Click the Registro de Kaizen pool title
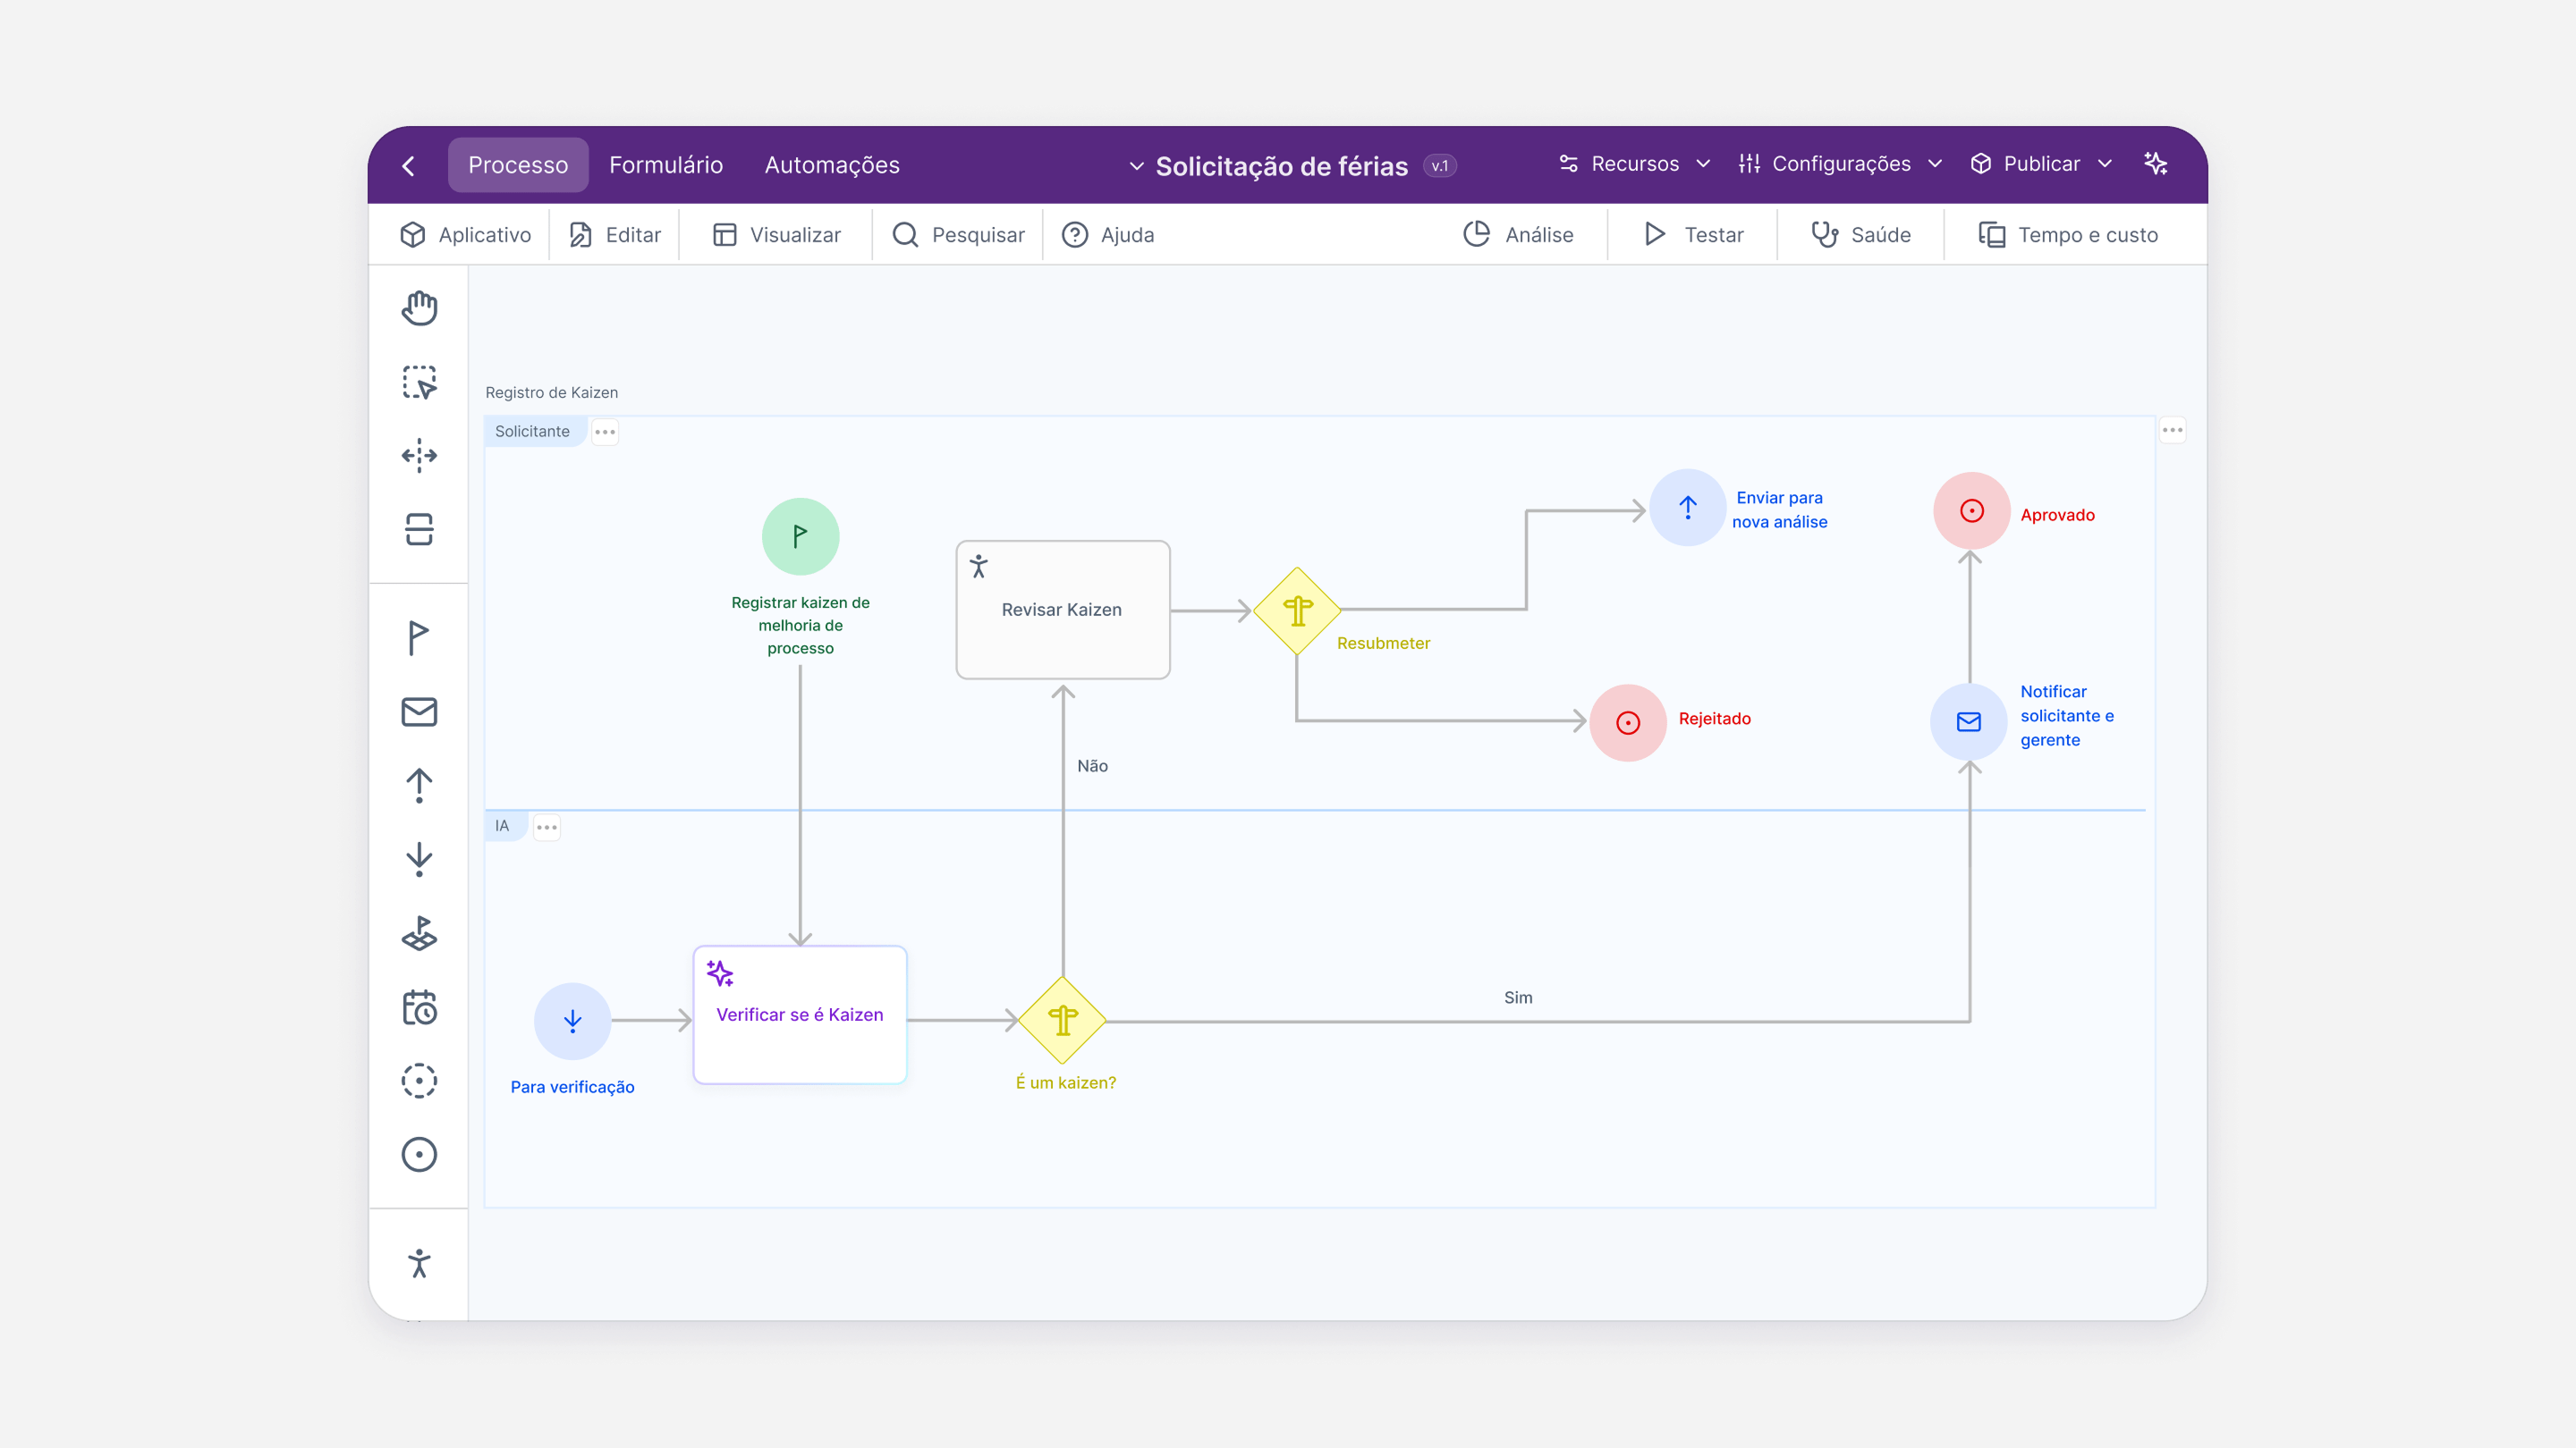 (552, 392)
